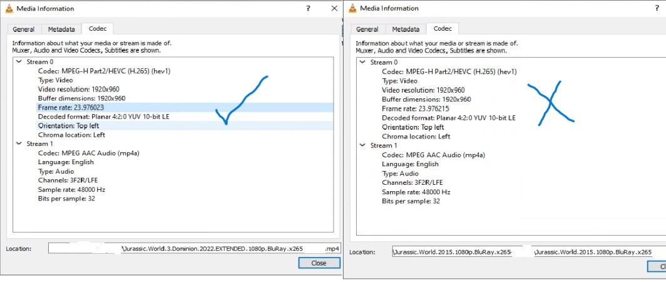Select the Codec tab in right window
666x282 pixels.
[x=443, y=28]
